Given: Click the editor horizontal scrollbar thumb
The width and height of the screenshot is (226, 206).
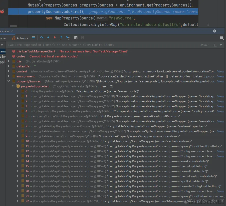Looking at the screenshot, I should coord(13,26).
